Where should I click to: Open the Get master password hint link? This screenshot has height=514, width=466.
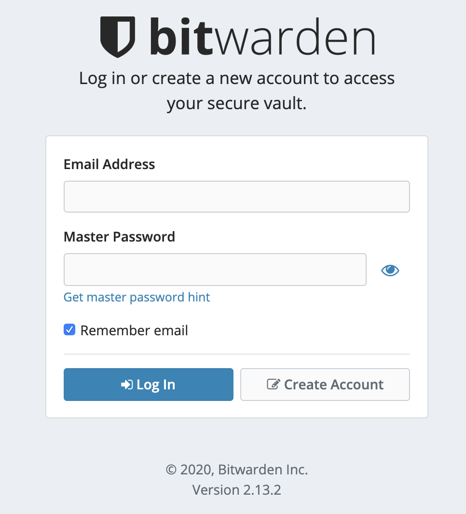(137, 297)
